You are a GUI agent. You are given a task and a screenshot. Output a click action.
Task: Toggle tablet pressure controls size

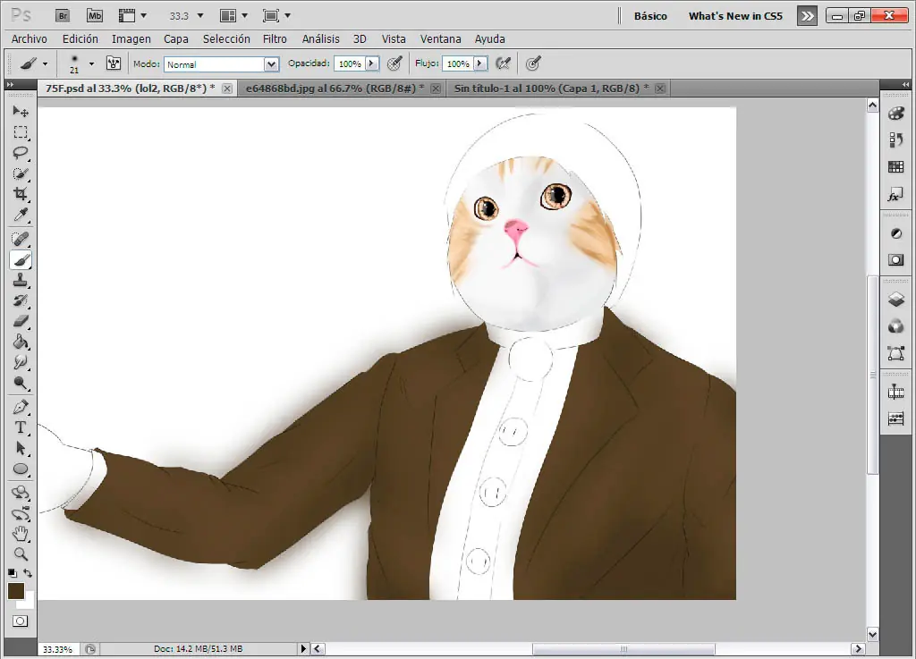(533, 63)
